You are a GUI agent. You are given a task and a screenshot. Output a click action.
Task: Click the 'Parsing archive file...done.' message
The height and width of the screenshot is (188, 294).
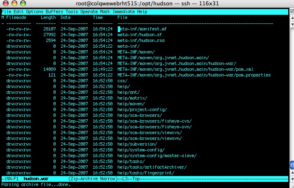[x=36, y=185]
